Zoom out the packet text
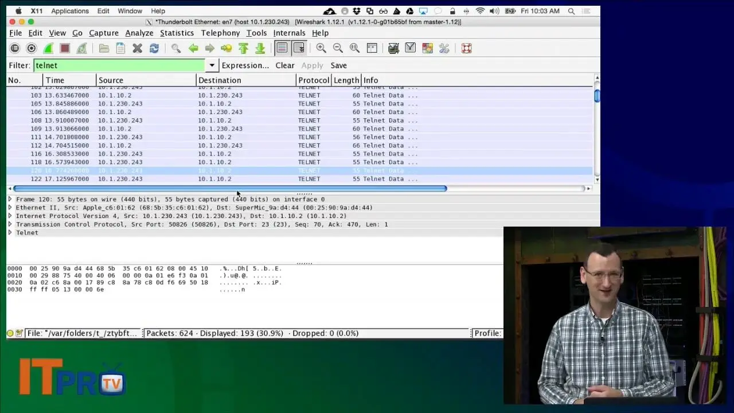 coord(338,48)
